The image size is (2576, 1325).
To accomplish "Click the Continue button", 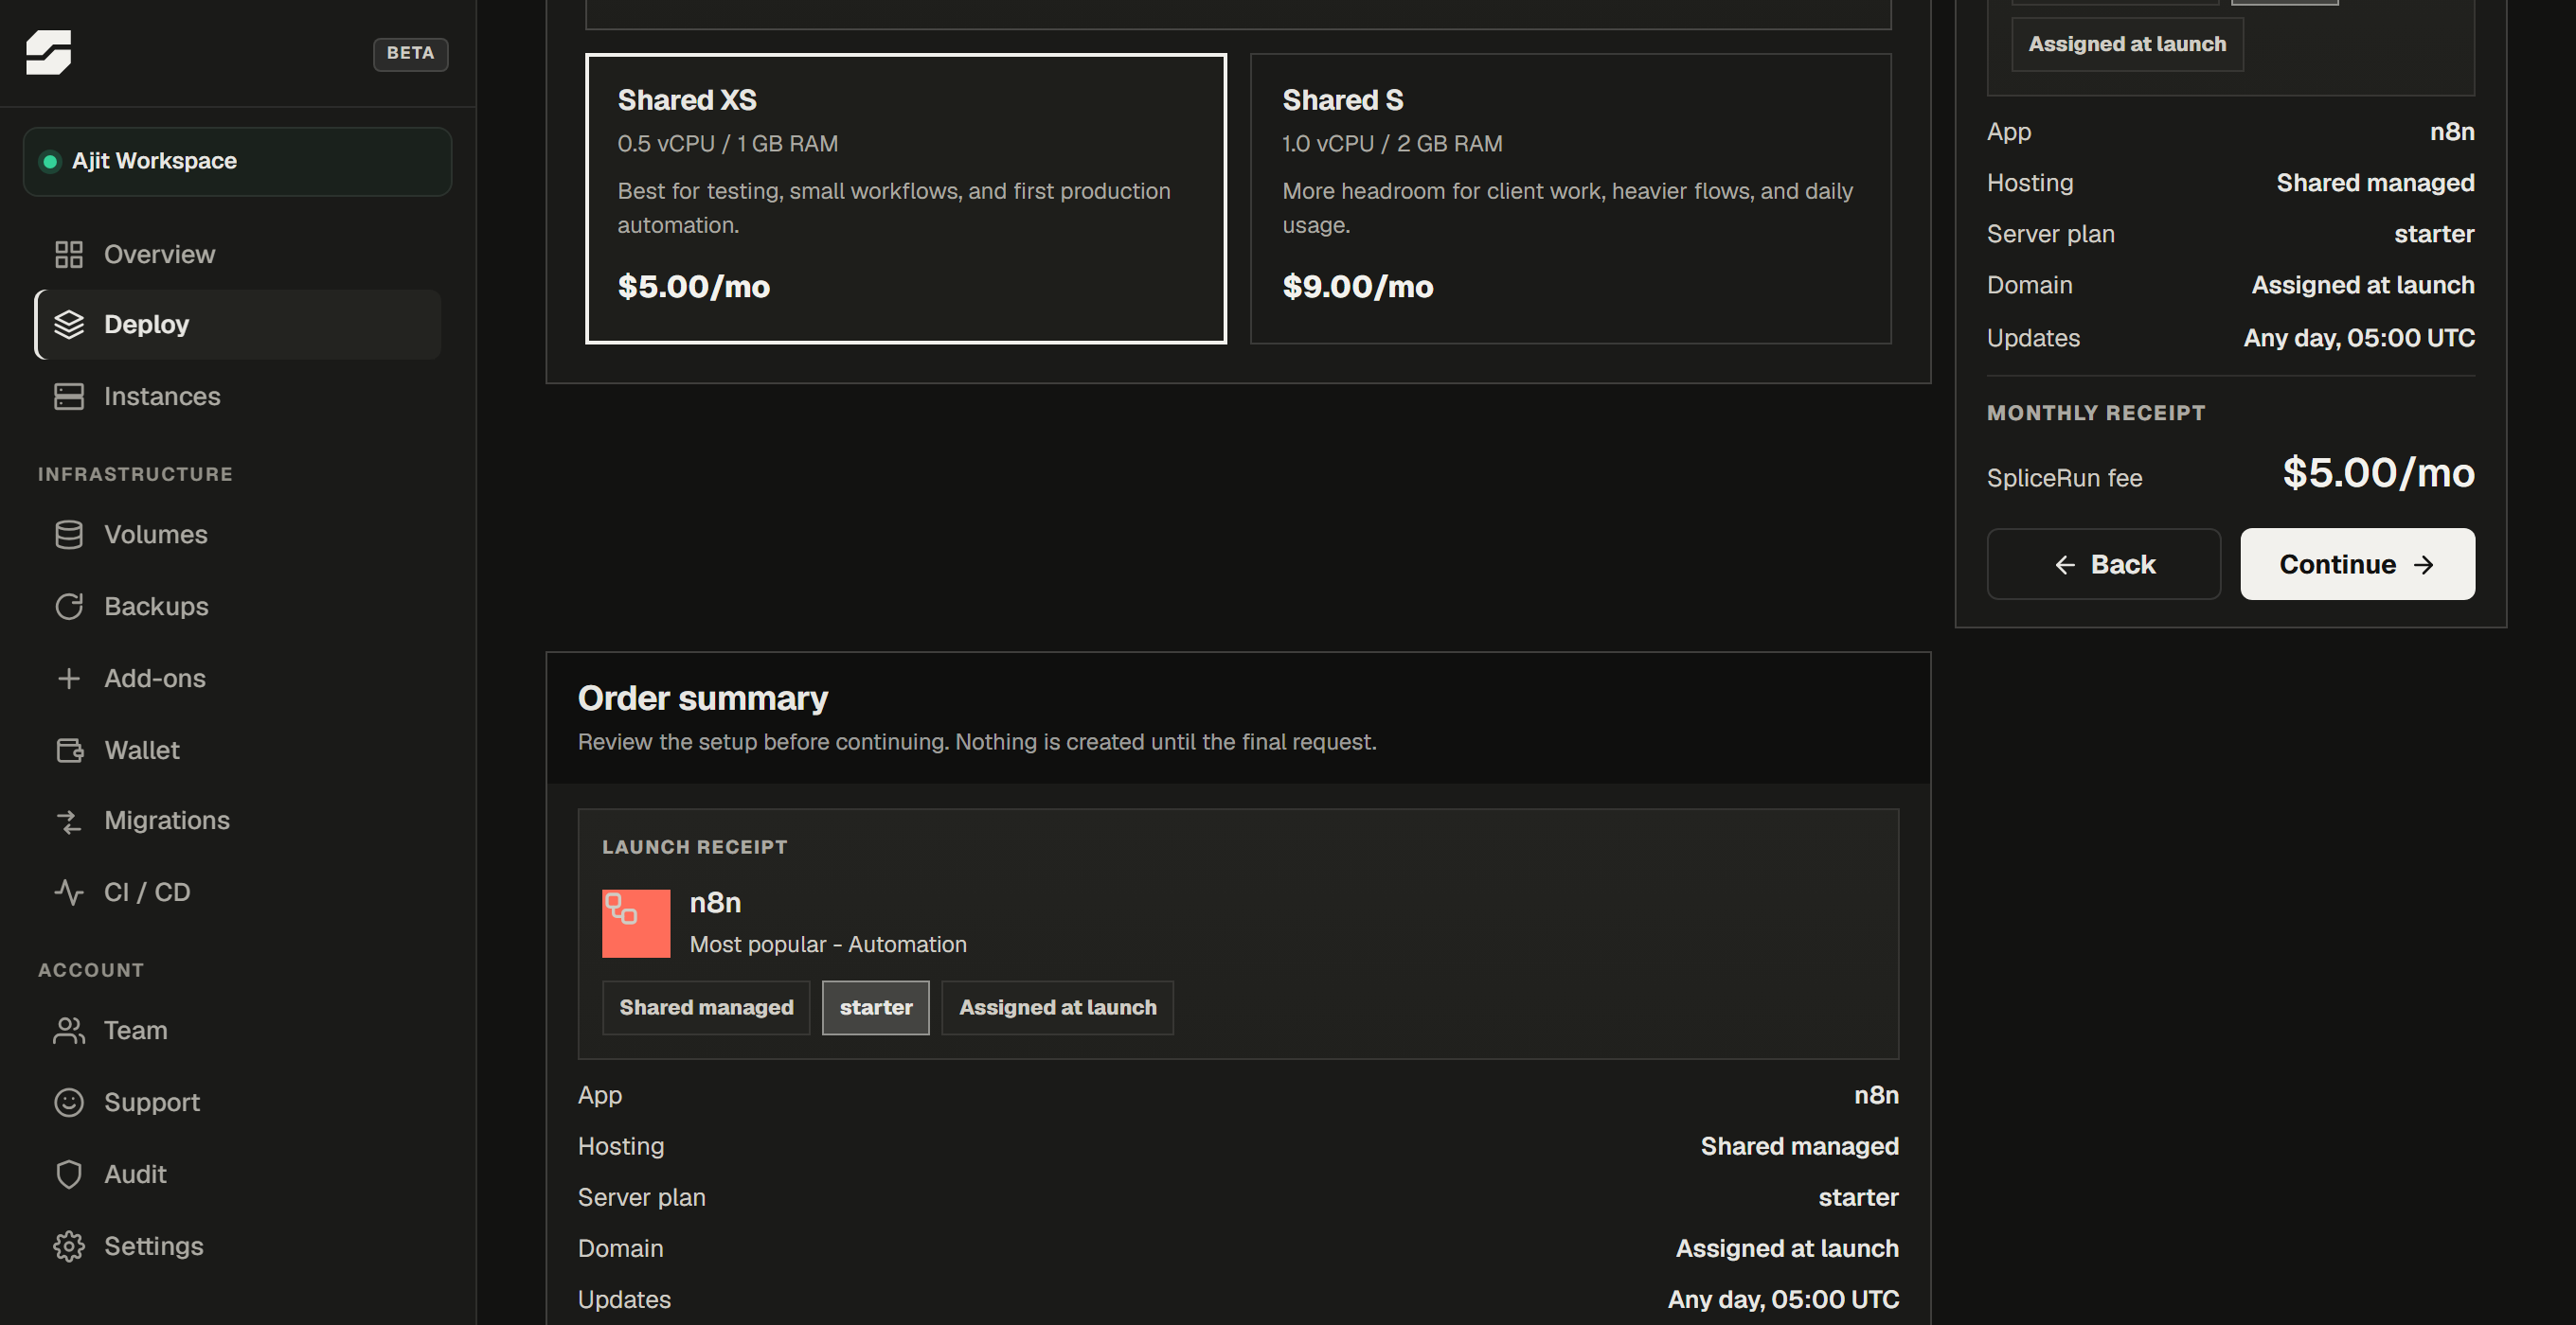I will coord(2357,563).
